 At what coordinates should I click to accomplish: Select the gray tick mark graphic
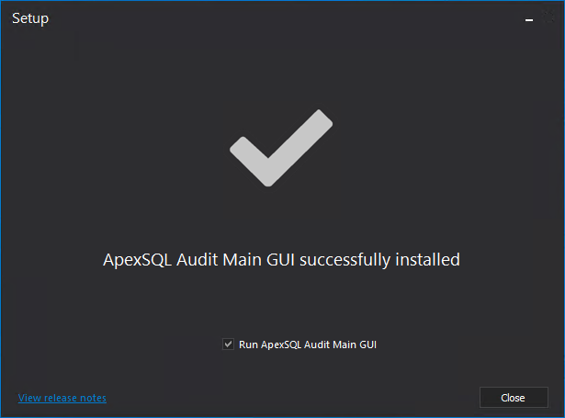click(x=281, y=148)
